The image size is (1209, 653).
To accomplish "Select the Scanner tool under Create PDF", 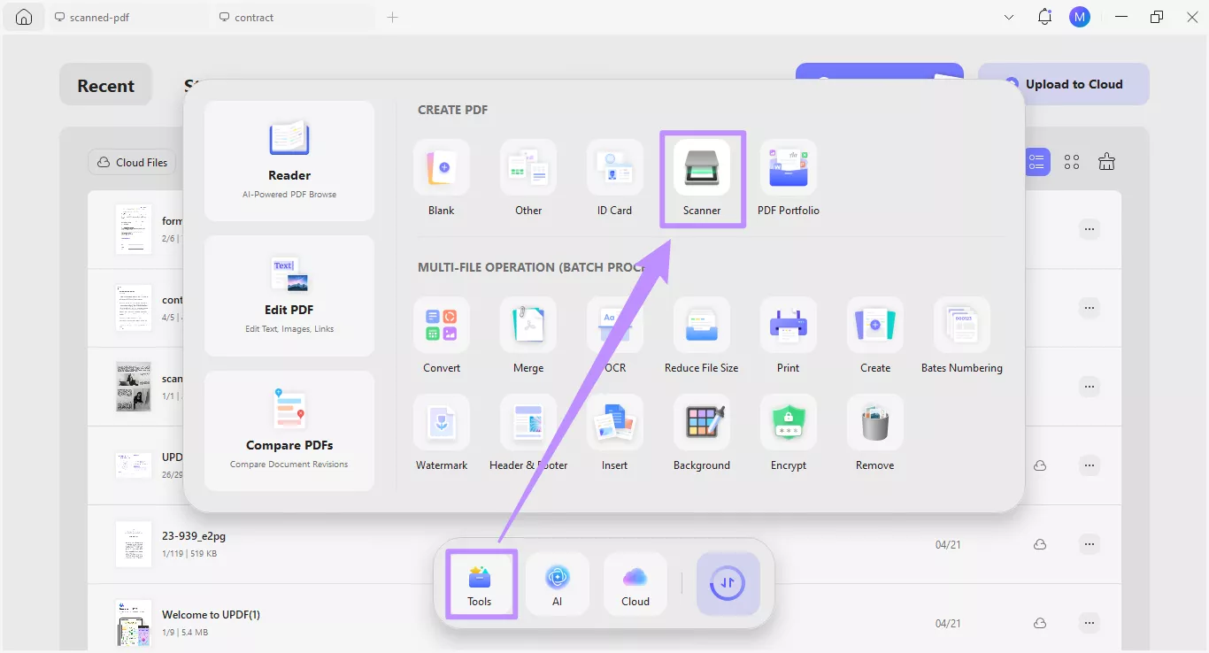I will pos(702,178).
